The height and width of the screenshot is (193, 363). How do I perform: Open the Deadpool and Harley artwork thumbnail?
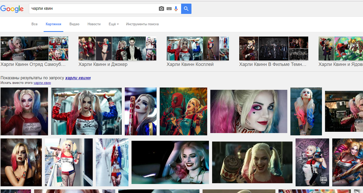[x=183, y=111]
